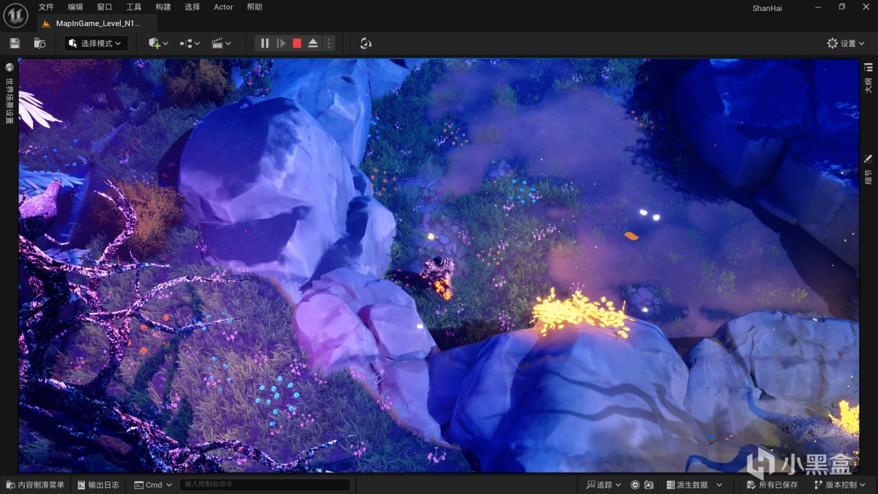Open the 工具 menu
The width and height of the screenshot is (878, 494).
click(x=134, y=7)
